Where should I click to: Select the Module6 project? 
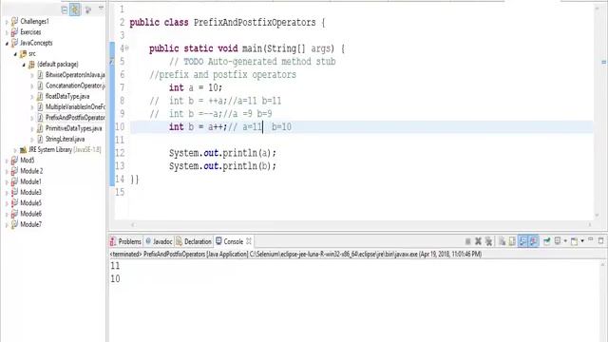click(x=30, y=214)
